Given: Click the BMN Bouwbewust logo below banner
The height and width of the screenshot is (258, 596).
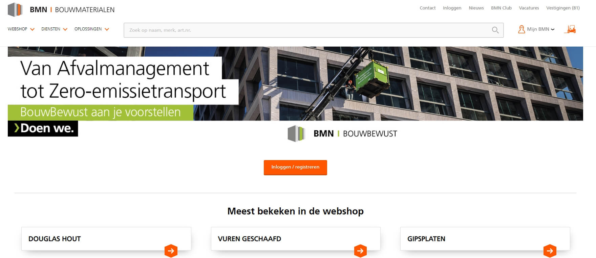Looking at the screenshot, I should pos(342,133).
